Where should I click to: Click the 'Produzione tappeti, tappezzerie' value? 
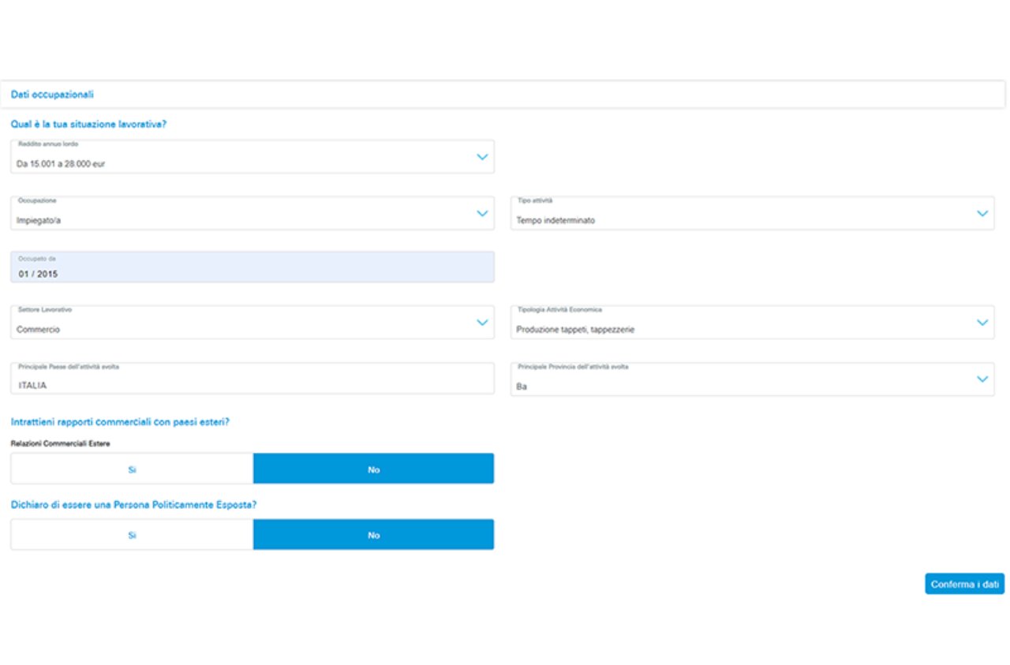[x=574, y=330]
